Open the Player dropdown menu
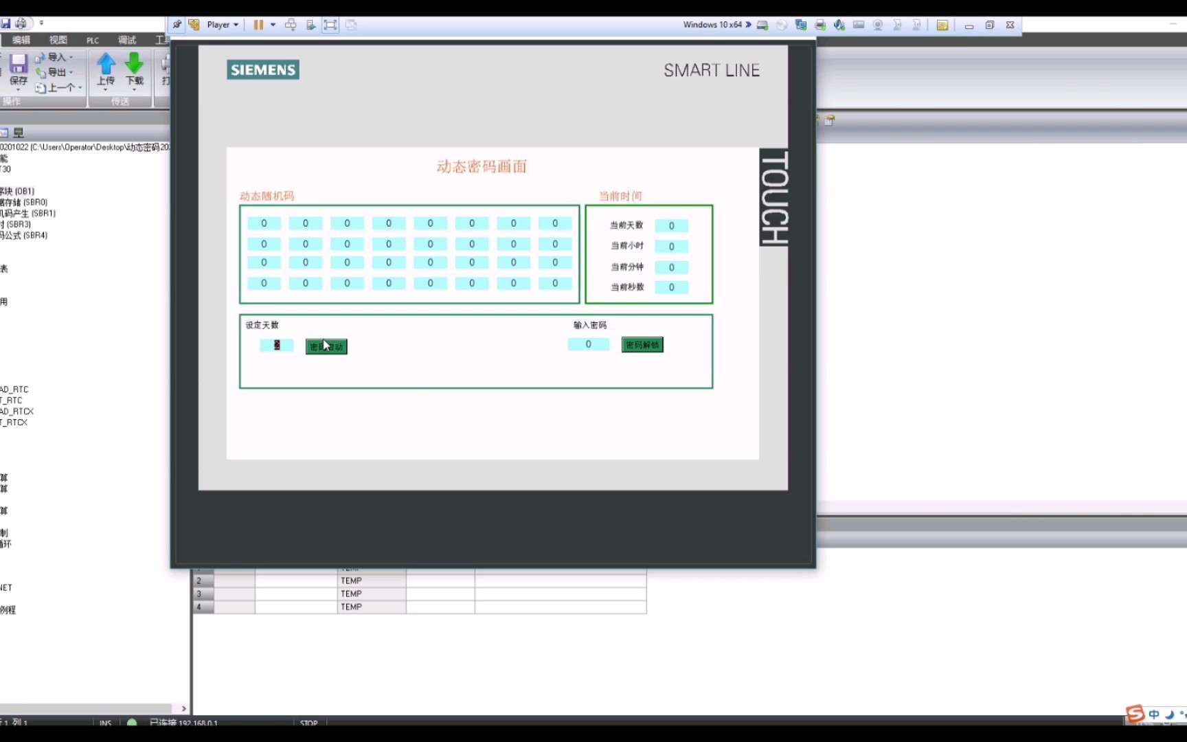1187x742 pixels. [223, 25]
